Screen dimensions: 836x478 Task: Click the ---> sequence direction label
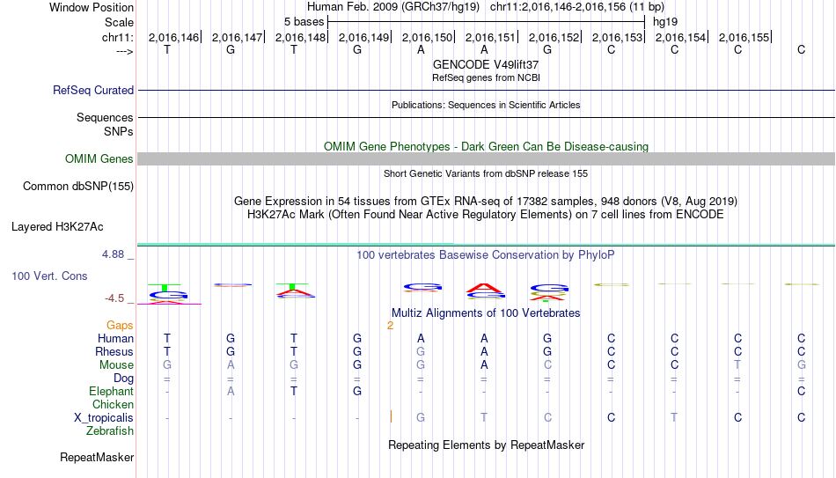[x=124, y=51]
